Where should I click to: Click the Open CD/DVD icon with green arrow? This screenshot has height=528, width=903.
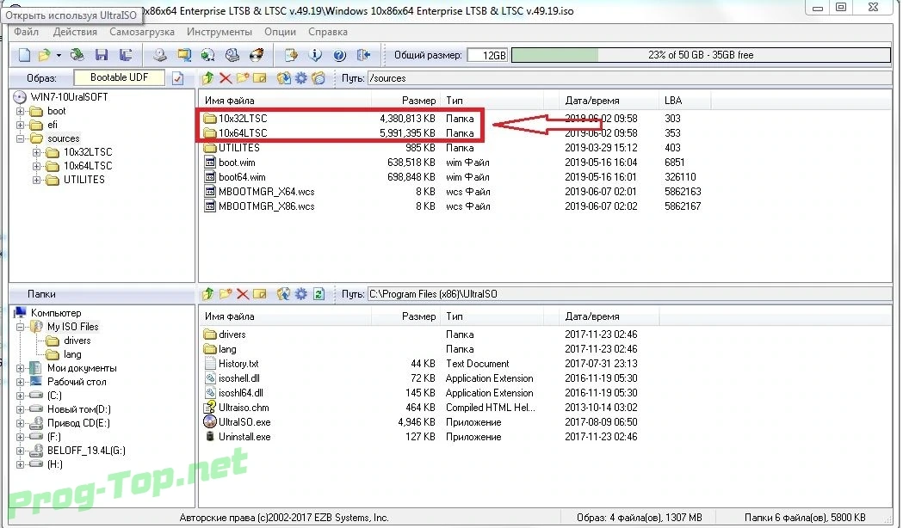(77, 55)
